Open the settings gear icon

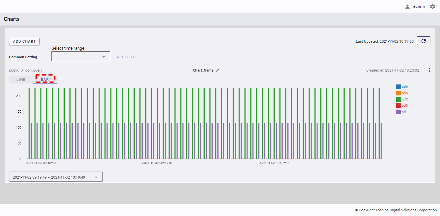click(x=432, y=7)
